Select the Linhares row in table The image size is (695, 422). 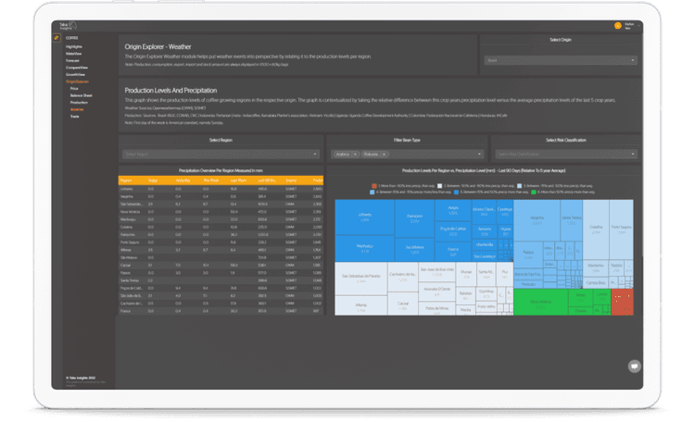click(221, 189)
